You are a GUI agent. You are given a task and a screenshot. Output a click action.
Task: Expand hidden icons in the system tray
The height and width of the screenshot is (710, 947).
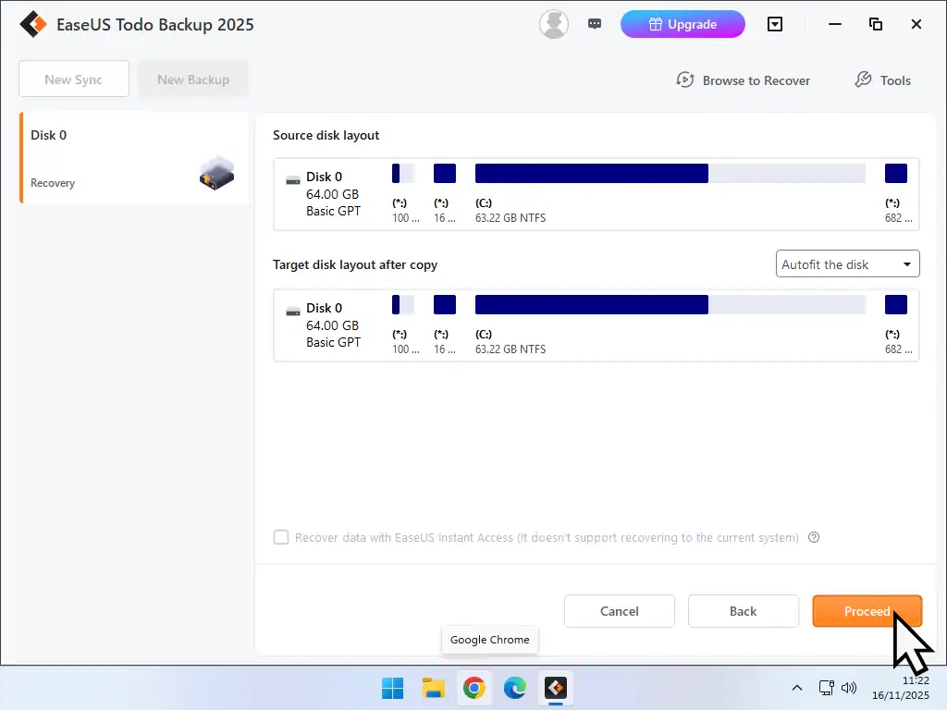pyautogui.click(x=796, y=688)
